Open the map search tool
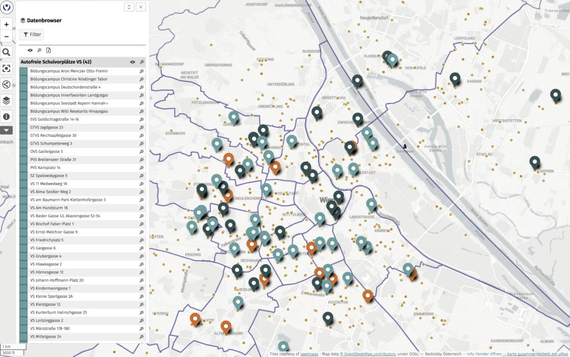570x357 pixels. point(7,52)
